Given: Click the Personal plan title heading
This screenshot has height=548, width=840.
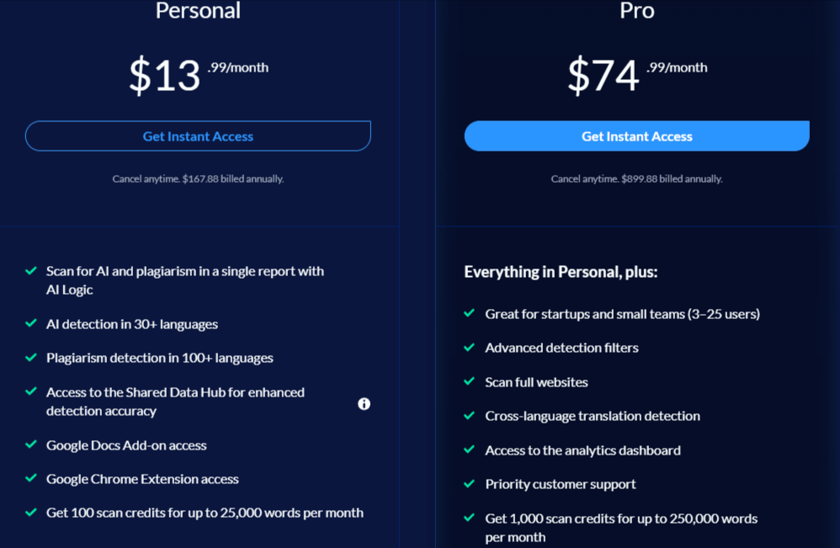Looking at the screenshot, I should 198,11.
